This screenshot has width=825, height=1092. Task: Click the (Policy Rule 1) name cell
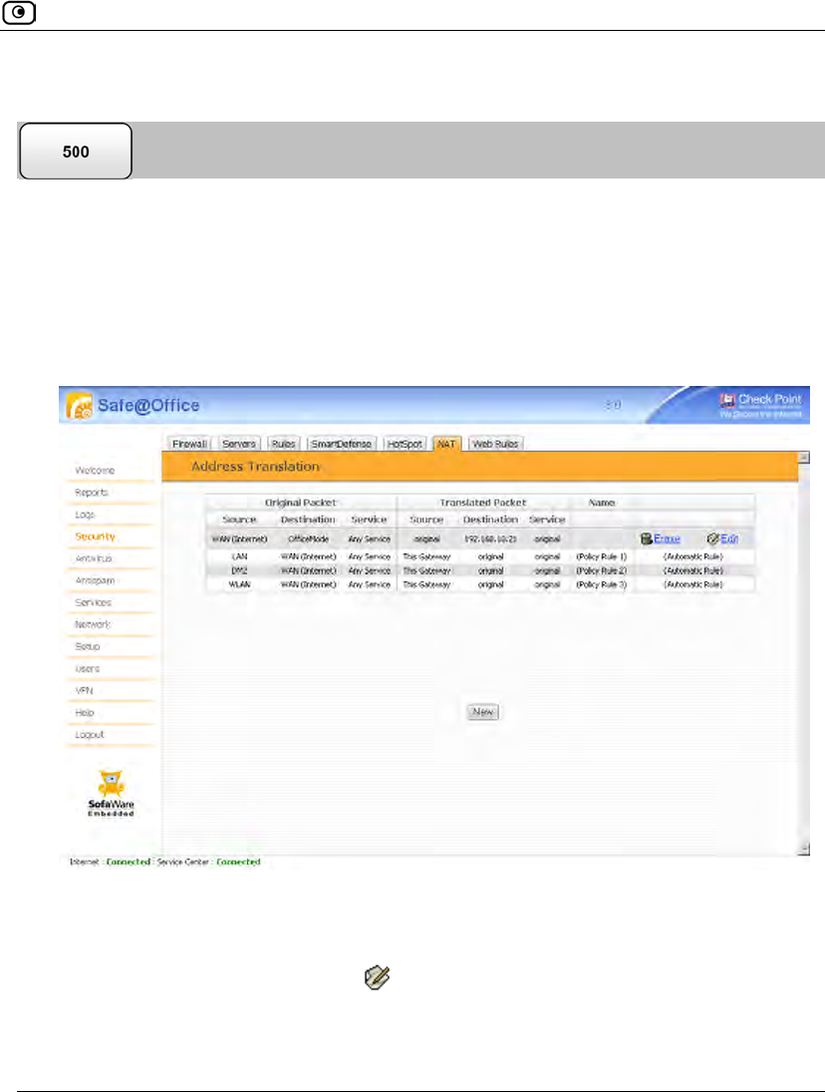click(602, 556)
